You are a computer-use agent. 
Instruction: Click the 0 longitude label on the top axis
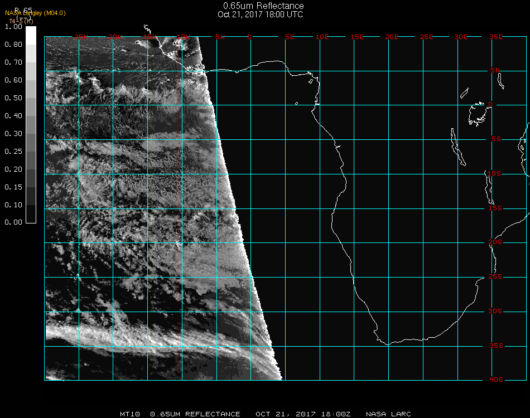point(249,37)
